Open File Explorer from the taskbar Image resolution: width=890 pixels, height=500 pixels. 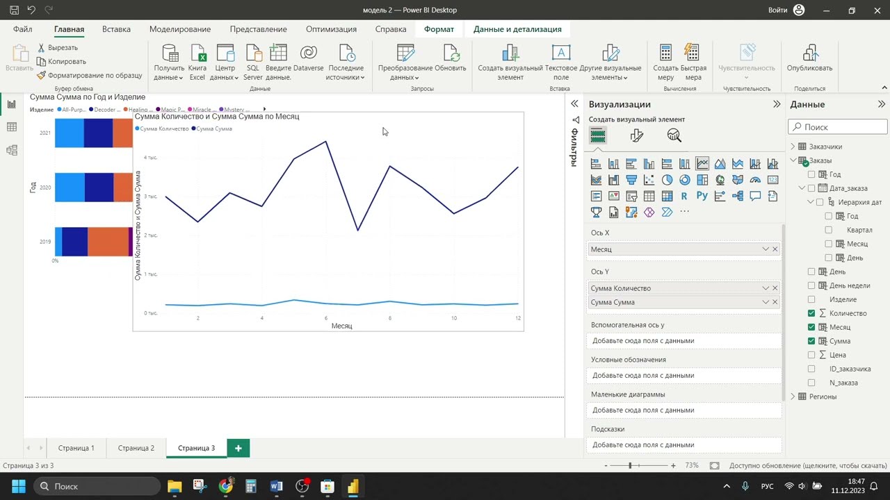coord(174,486)
